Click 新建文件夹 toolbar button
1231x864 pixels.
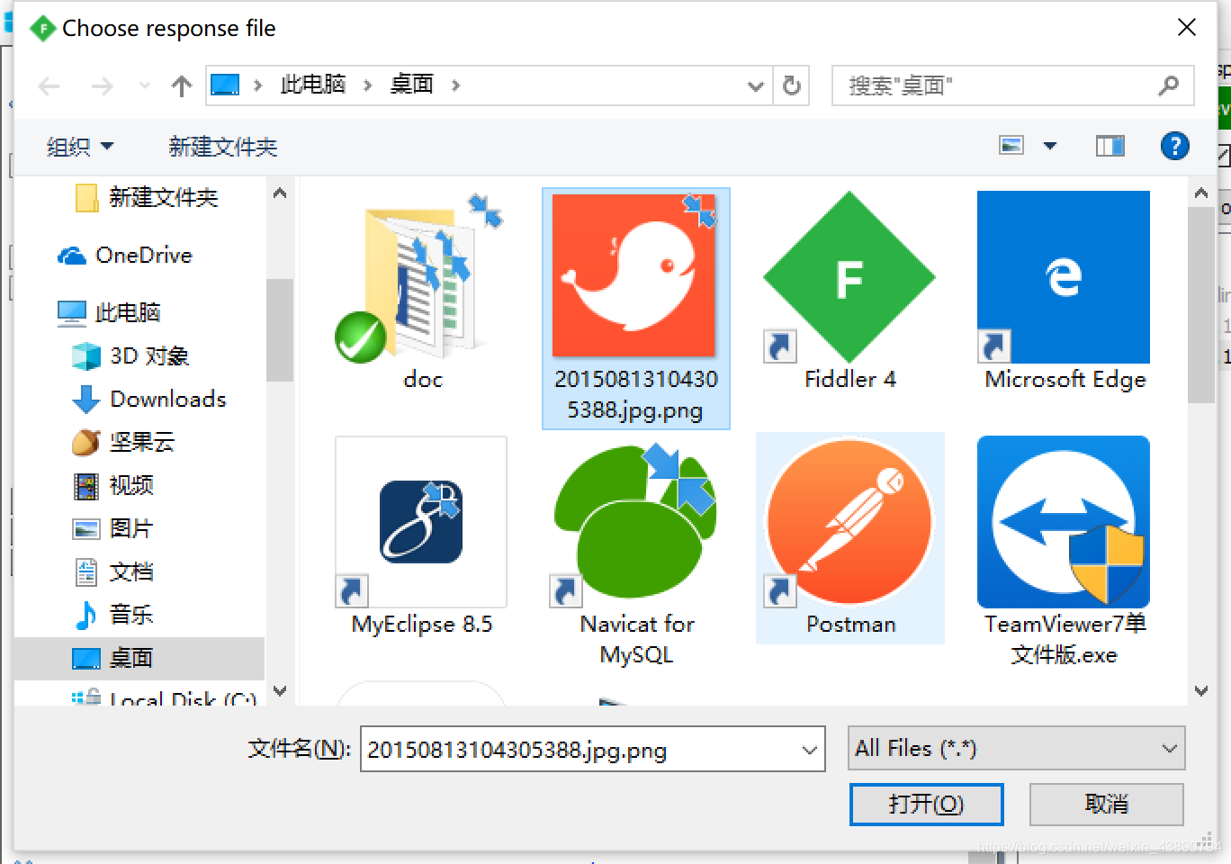pos(222,146)
